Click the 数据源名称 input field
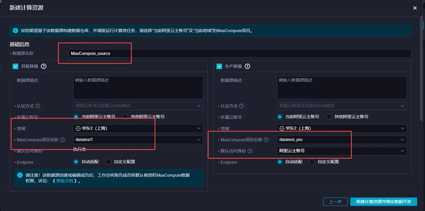 [x=240, y=53]
